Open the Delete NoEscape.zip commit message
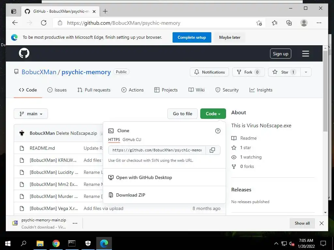Viewport: 334px width, 250px height. coord(76,133)
